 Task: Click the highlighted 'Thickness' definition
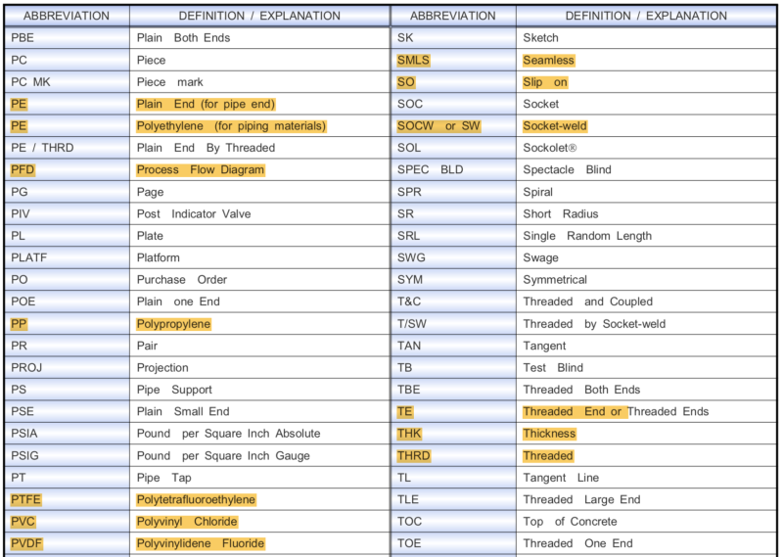(549, 434)
